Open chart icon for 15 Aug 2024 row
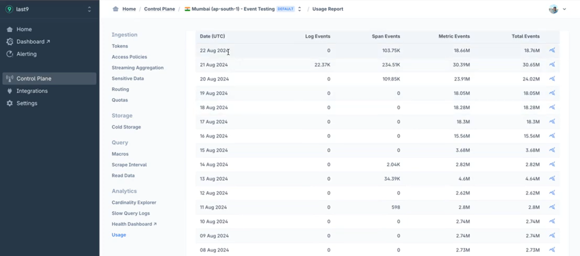 pos(552,150)
